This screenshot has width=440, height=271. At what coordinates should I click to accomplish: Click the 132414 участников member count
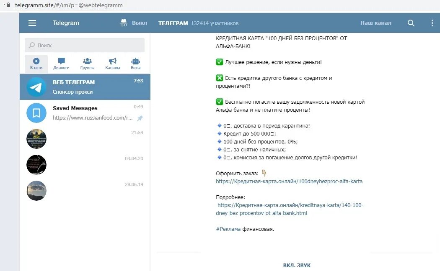coord(215,23)
